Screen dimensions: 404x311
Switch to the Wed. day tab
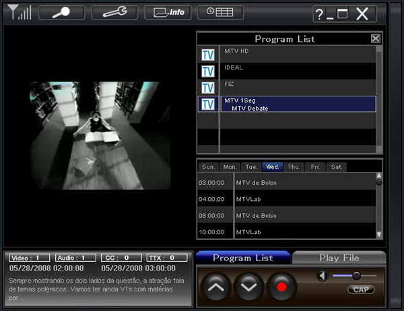point(273,167)
